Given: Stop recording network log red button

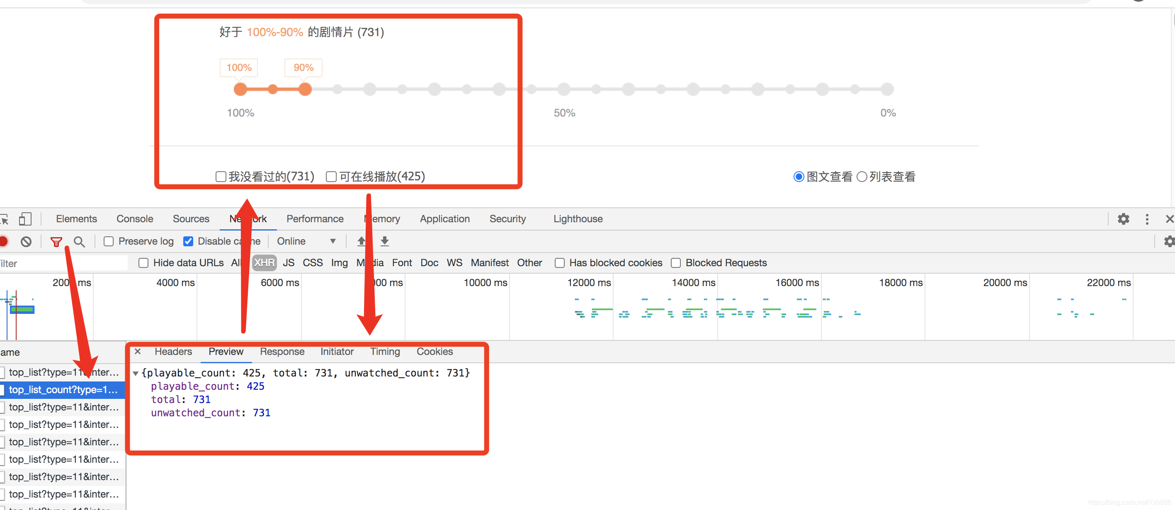Looking at the screenshot, I should click(x=4, y=241).
